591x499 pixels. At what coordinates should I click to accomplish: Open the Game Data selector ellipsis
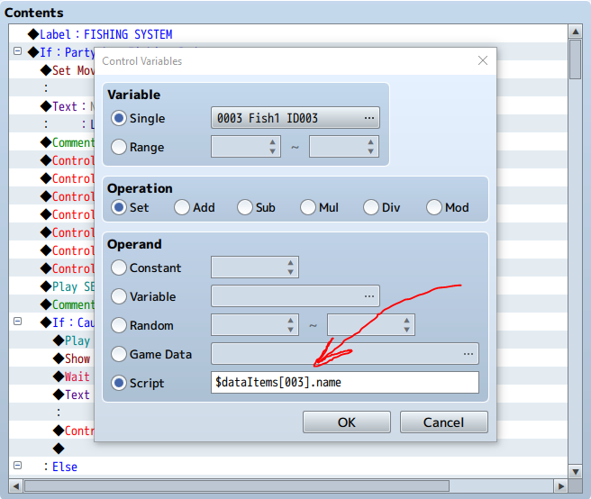(x=468, y=354)
